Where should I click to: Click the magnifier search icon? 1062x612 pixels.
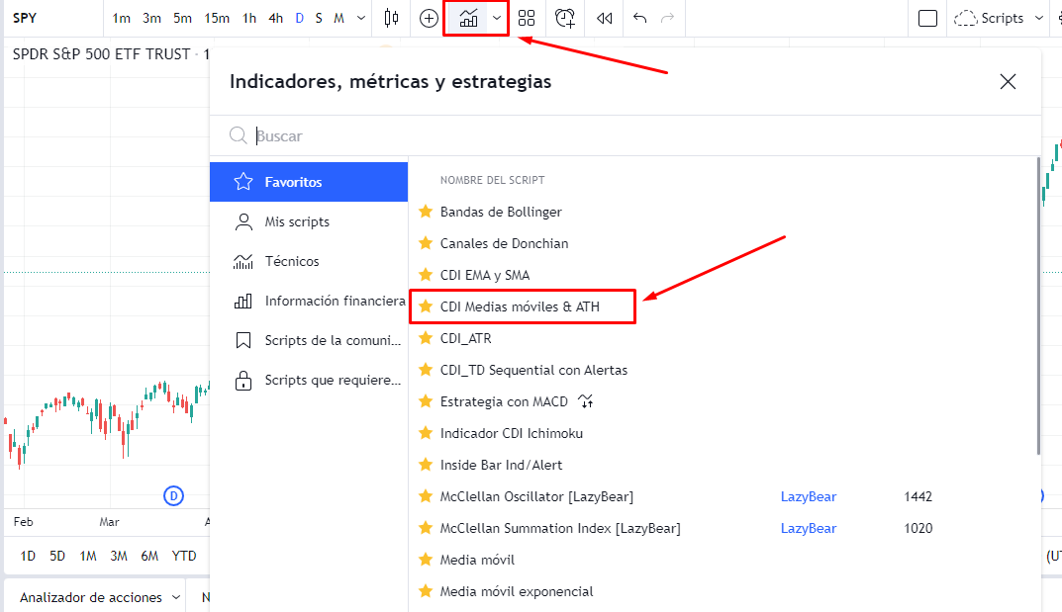coord(238,135)
